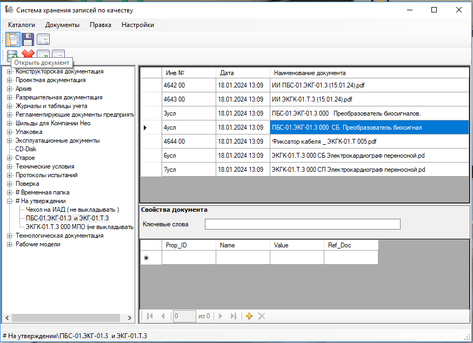Viewport: 473px width, 343px height.
Task: Expand Рабочие модели node
Action: [x=10, y=245]
